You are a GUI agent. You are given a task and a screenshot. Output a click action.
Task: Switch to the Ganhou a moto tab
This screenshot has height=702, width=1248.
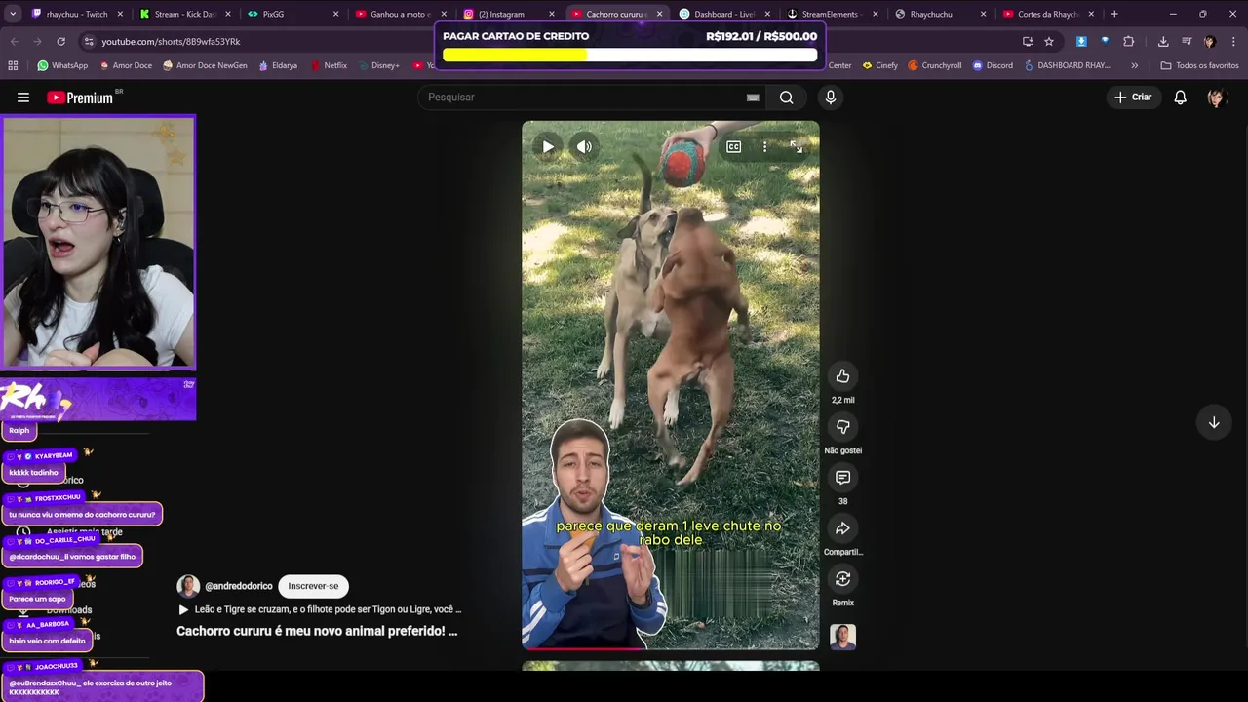(x=399, y=14)
